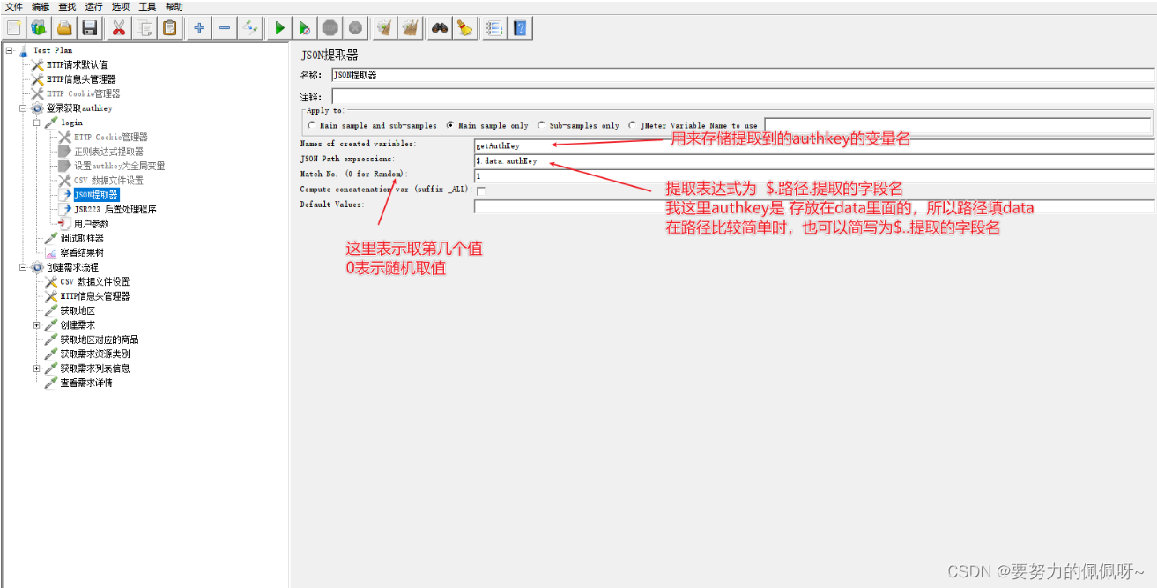Select 获取地区 sampler in tree
Screen dimensions: 1157x588
tap(77, 310)
